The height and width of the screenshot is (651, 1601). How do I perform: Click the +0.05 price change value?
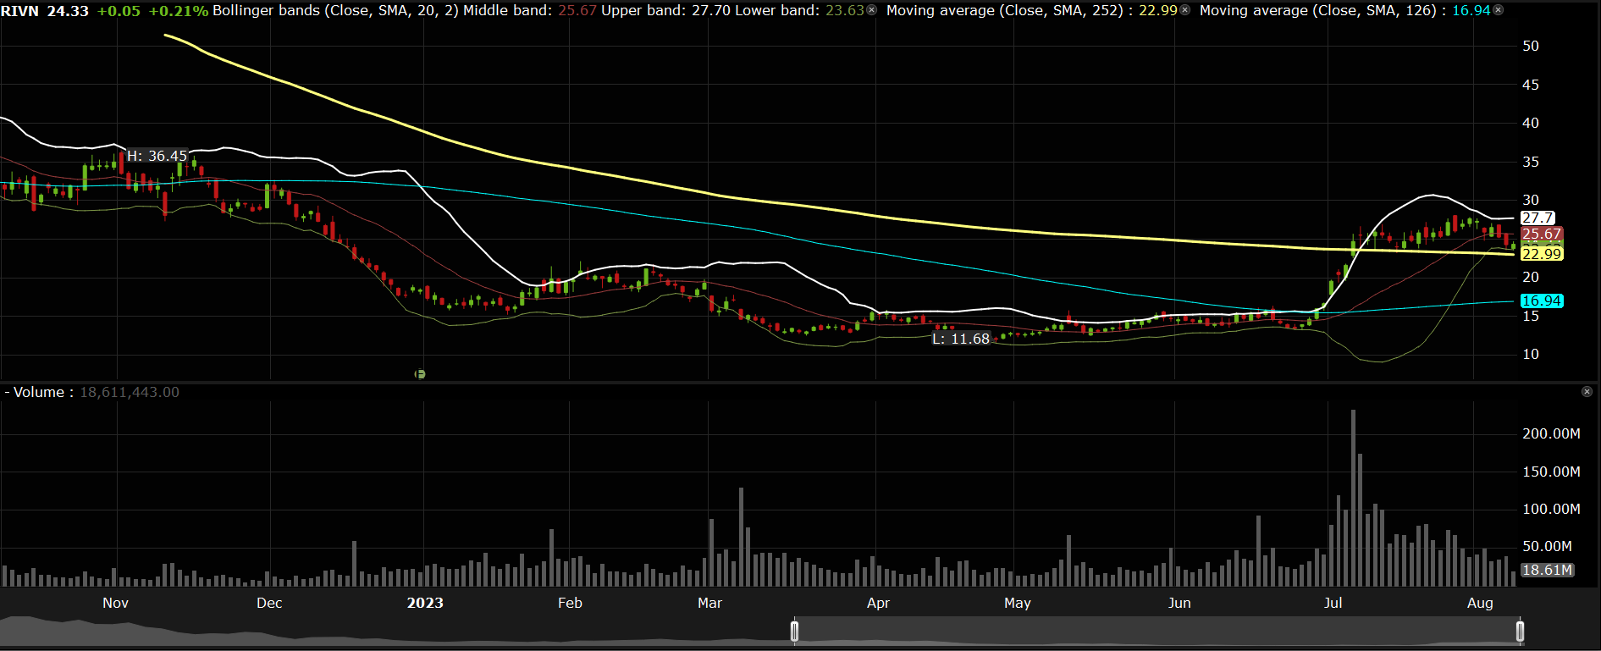pos(119,11)
